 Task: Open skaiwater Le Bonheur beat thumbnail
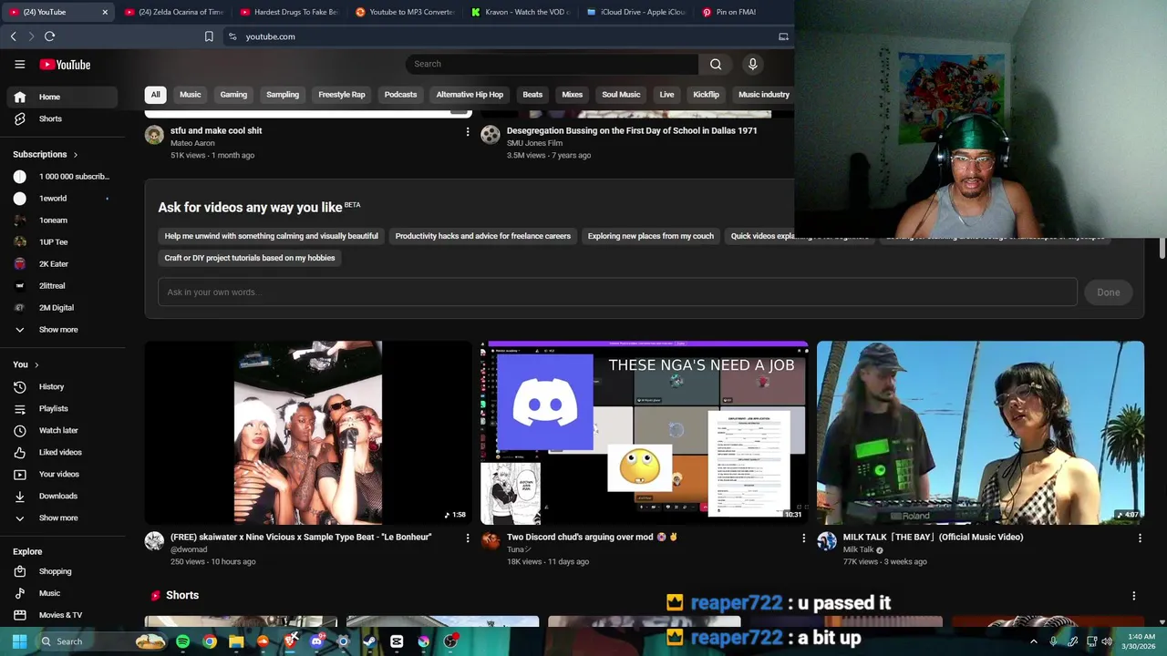pyautogui.click(x=308, y=433)
